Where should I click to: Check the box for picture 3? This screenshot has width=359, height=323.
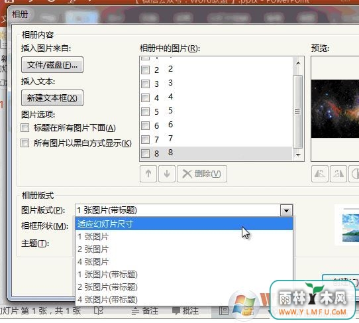145,84
